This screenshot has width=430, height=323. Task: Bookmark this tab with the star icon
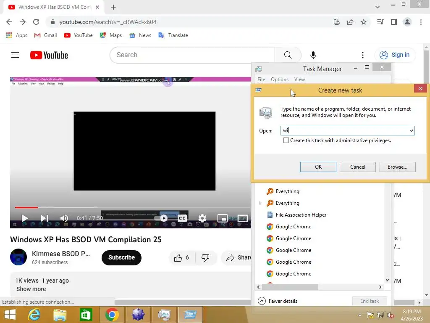click(364, 22)
